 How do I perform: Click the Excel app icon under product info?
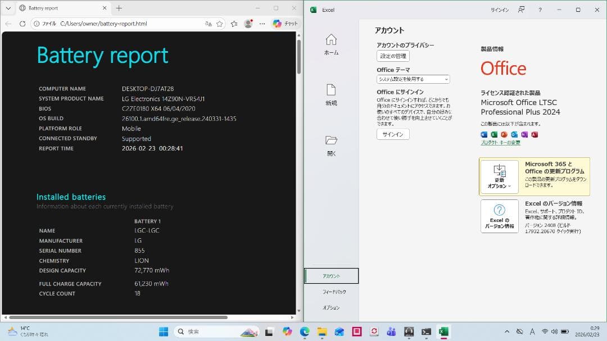pos(494,134)
